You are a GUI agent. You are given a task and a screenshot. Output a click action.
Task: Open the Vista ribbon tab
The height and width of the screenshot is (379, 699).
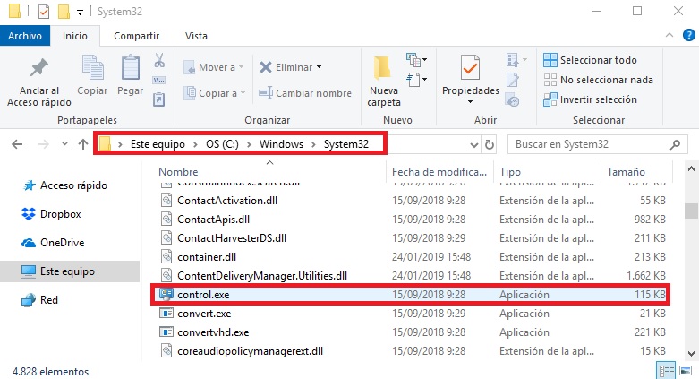click(x=195, y=36)
